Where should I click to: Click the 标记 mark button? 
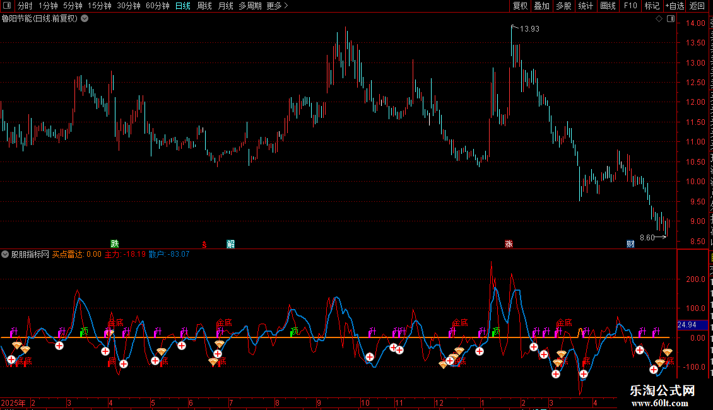tap(652, 6)
